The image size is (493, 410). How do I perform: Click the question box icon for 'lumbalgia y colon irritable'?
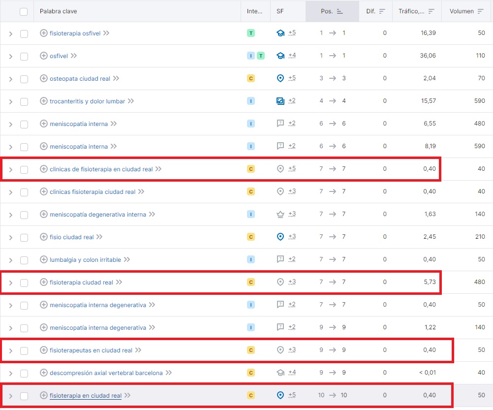click(280, 259)
